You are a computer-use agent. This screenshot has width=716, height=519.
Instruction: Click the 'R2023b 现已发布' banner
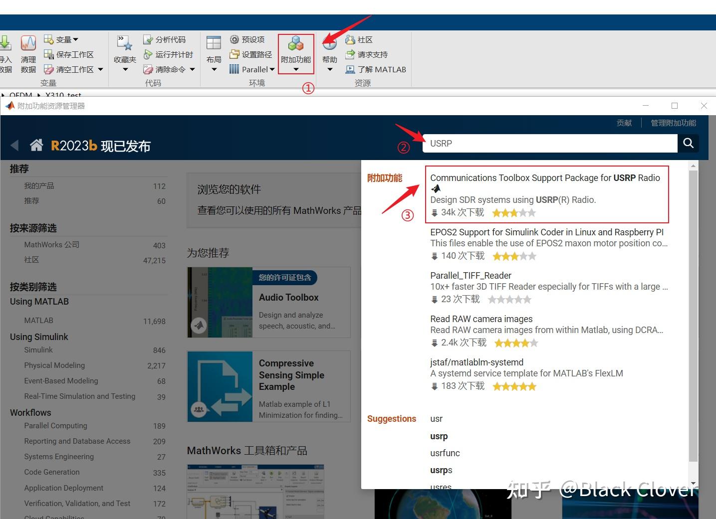[x=101, y=146]
